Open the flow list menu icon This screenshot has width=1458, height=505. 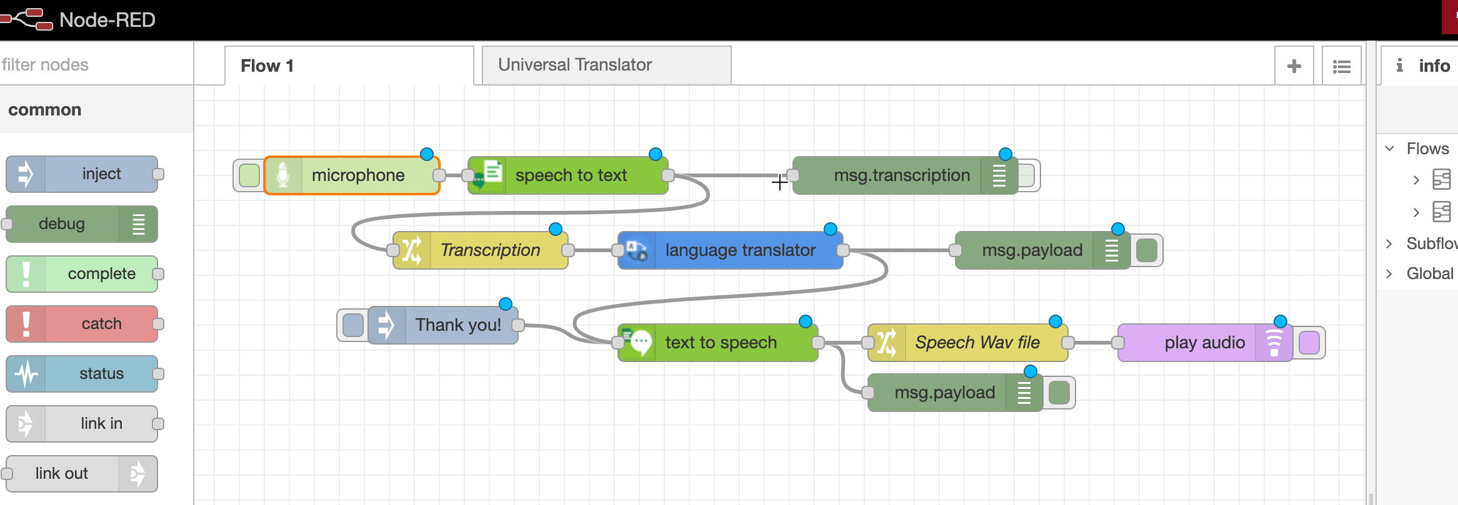(1342, 66)
